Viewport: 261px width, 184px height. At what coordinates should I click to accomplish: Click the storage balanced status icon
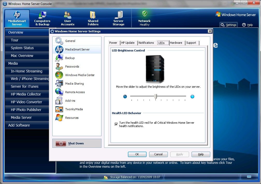click(106, 177)
